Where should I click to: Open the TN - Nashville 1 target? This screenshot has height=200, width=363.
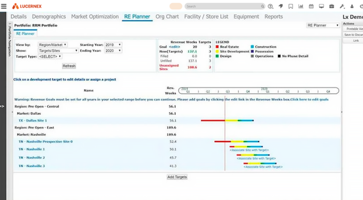32,149
